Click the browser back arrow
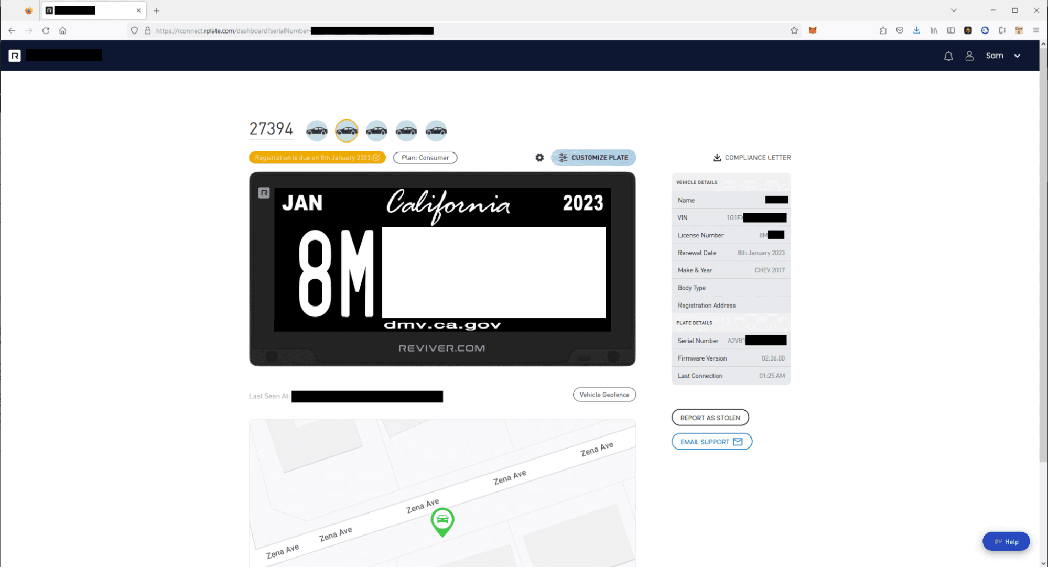The height and width of the screenshot is (568, 1048). coord(12,30)
